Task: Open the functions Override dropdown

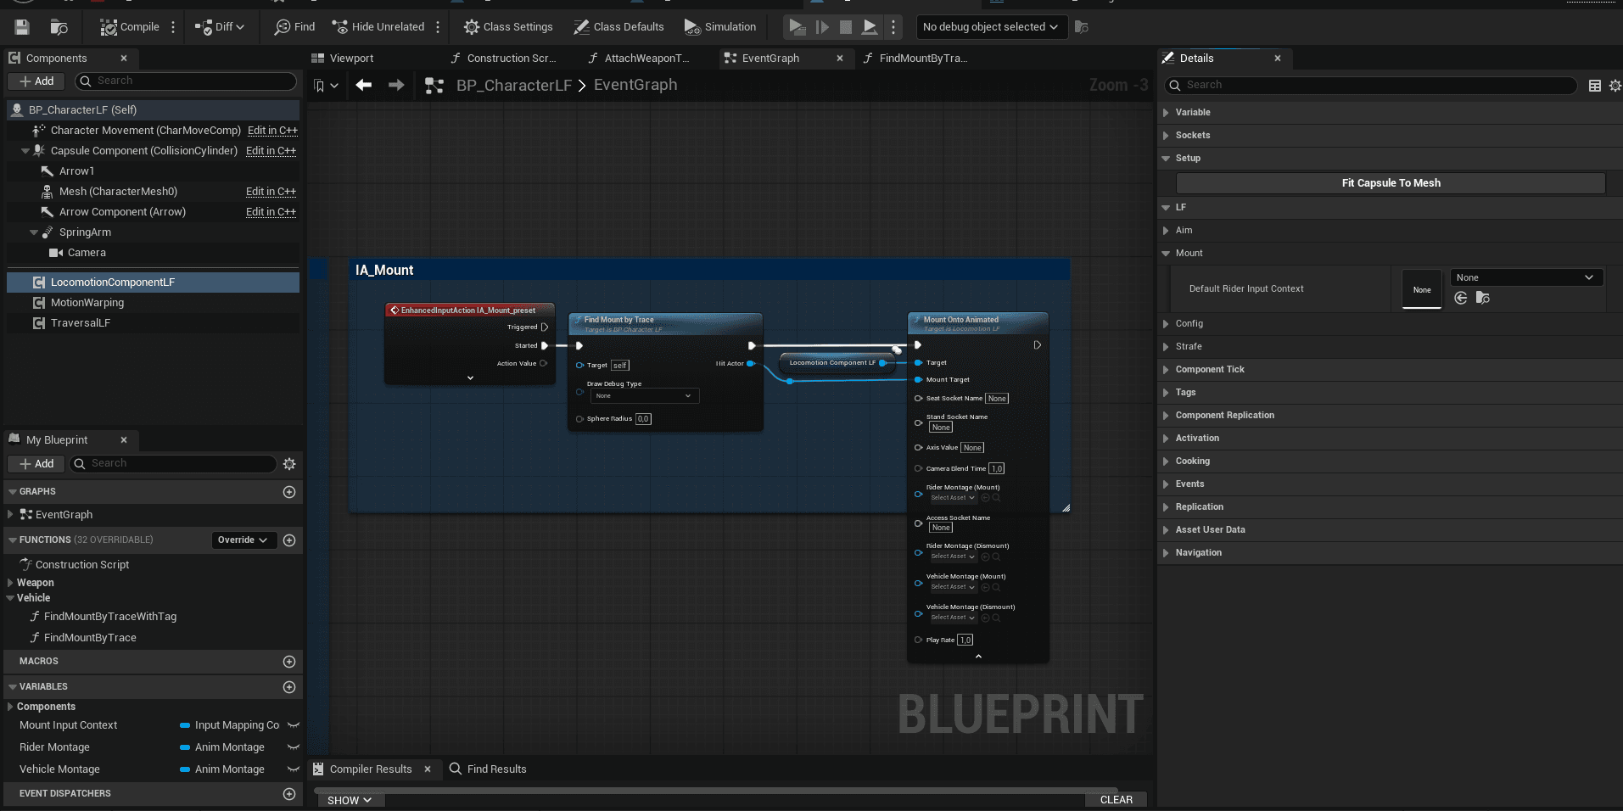Action: (243, 540)
